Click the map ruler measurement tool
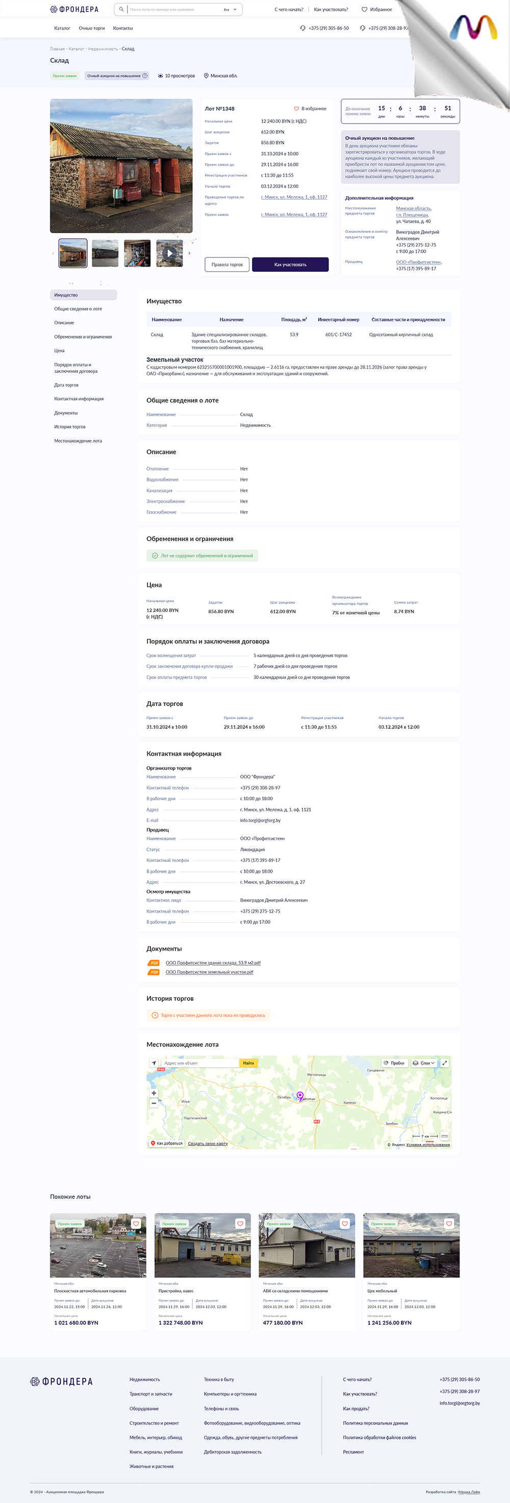The height and width of the screenshot is (1503, 510). [x=445, y=1136]
